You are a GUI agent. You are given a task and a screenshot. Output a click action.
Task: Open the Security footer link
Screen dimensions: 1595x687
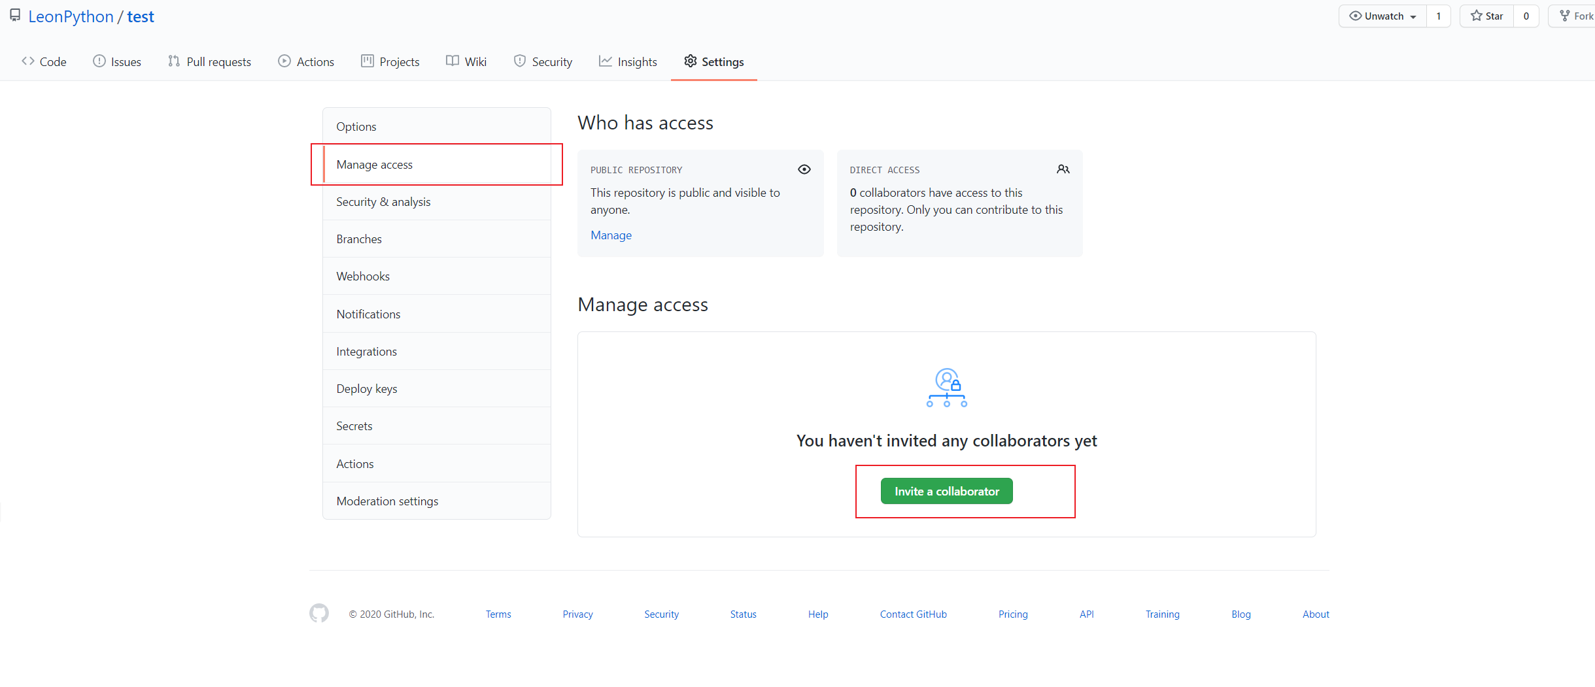[x=662, y=614]
